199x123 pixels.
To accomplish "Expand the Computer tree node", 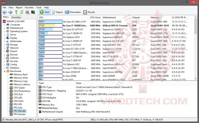I will tap(4, 25).
